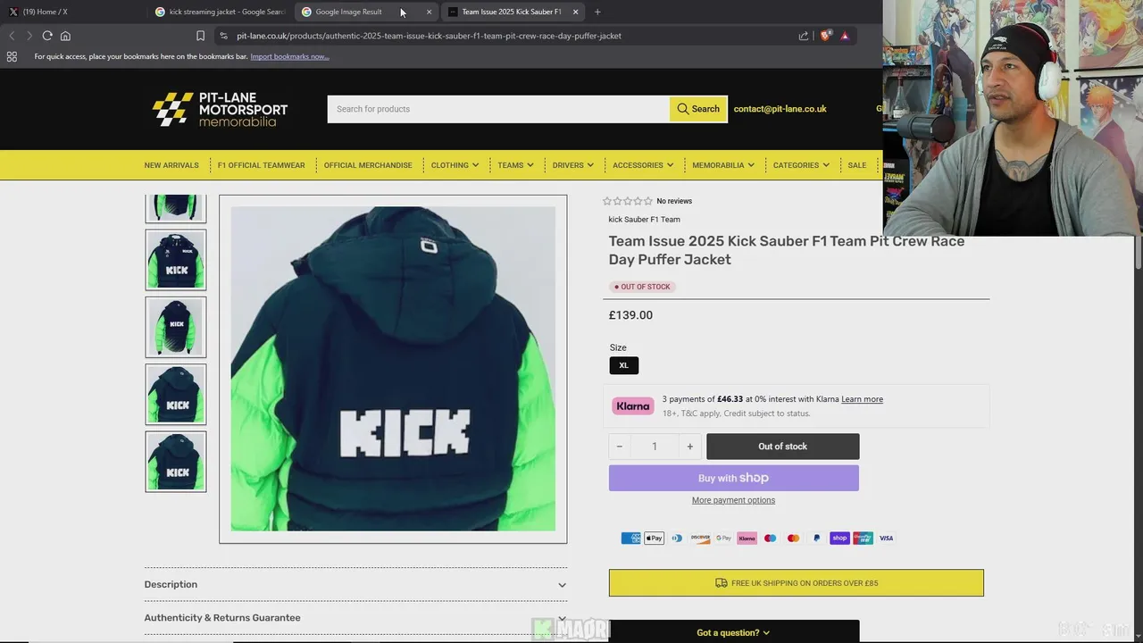Click the American Express payment icon

pos(630,538)
